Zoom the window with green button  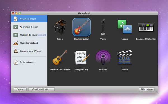(x=20, y=13)
